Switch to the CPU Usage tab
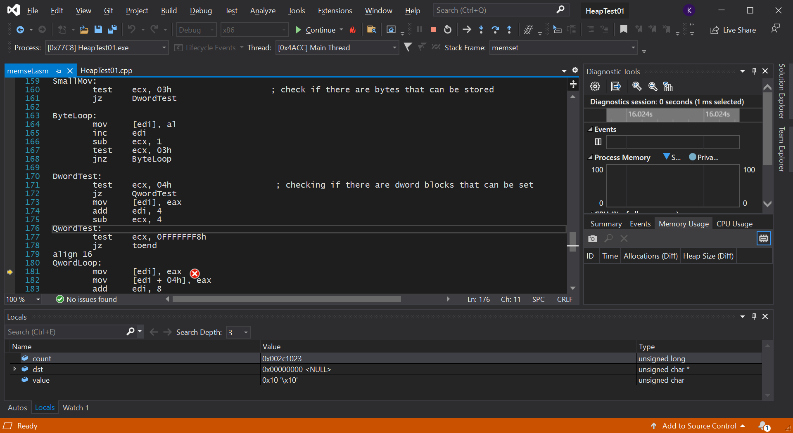Viewport: 793px width, 433px height. (734, 224)
